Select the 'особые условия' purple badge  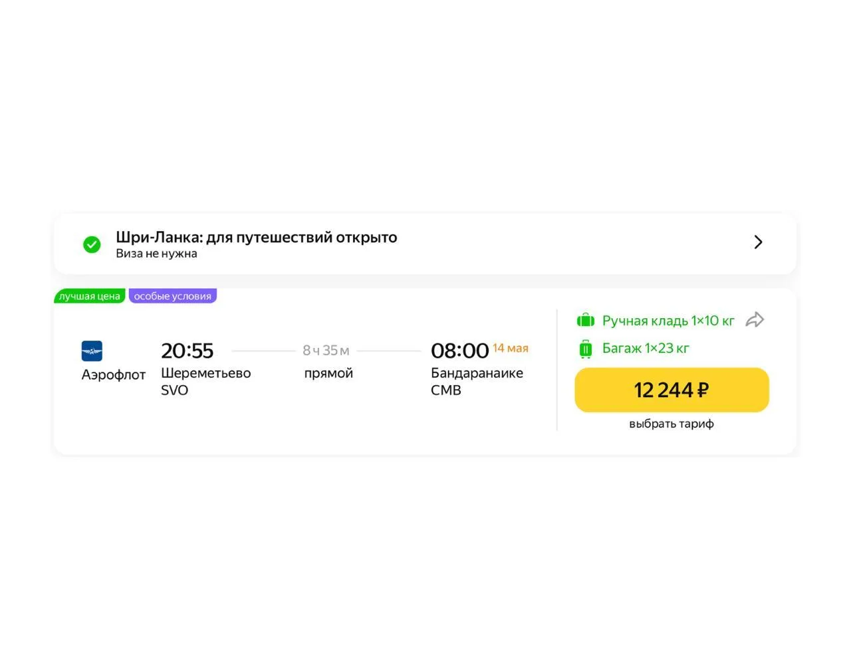pyautogui.click(x=173, y=296)
